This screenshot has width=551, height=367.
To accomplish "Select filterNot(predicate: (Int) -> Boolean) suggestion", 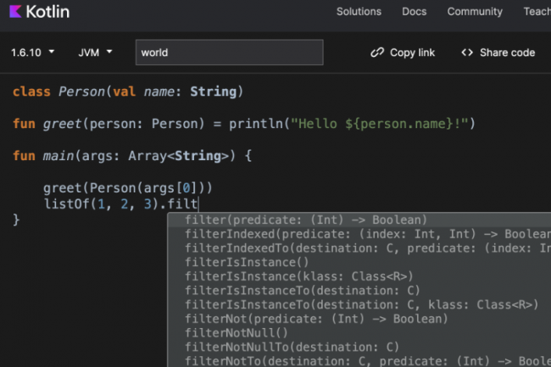I will [359, 319].
